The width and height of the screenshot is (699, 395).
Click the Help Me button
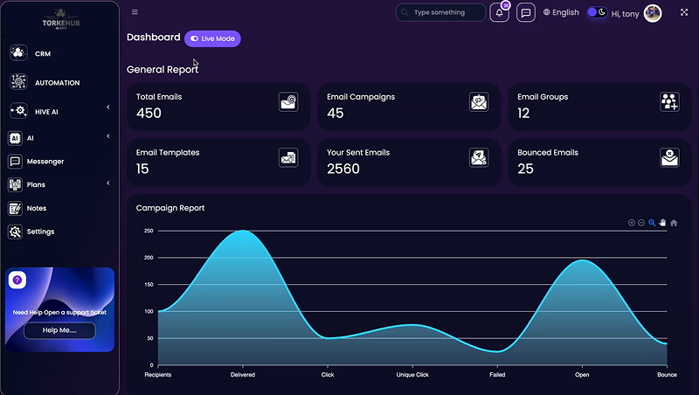click(59, 330)
